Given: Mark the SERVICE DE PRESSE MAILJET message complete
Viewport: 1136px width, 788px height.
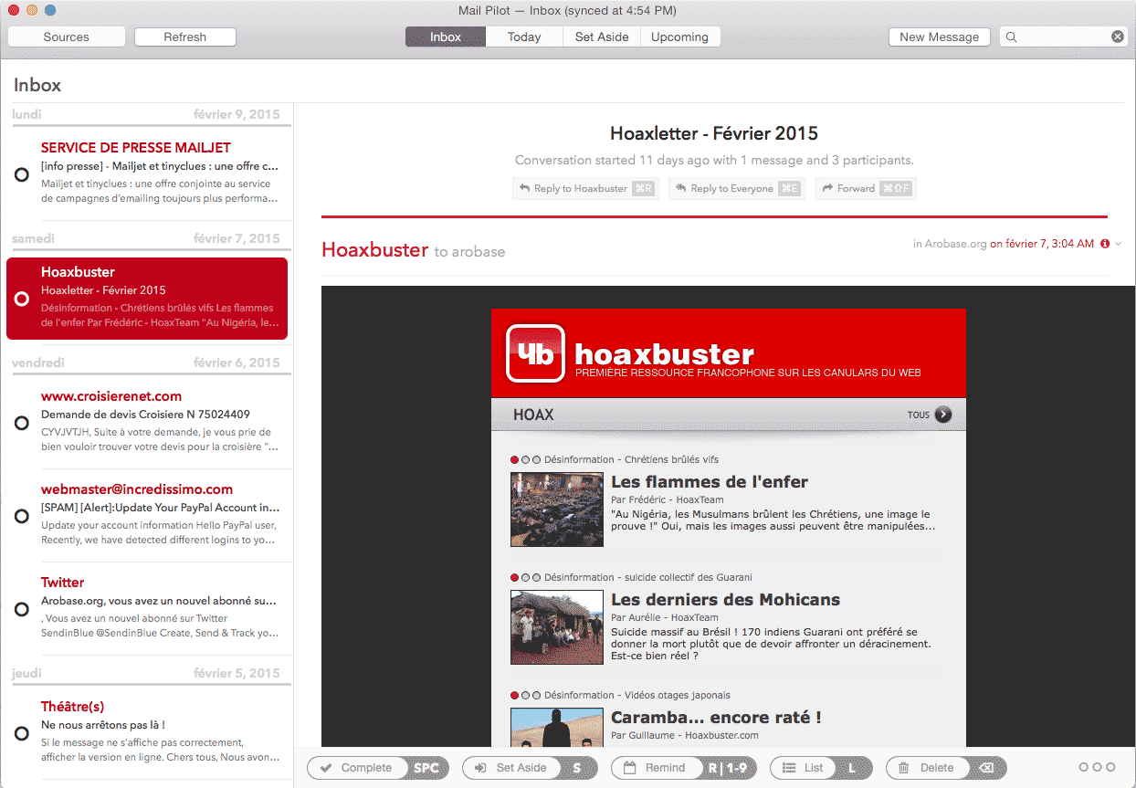Looking at the screenshot, I should [x=22, y=174].
